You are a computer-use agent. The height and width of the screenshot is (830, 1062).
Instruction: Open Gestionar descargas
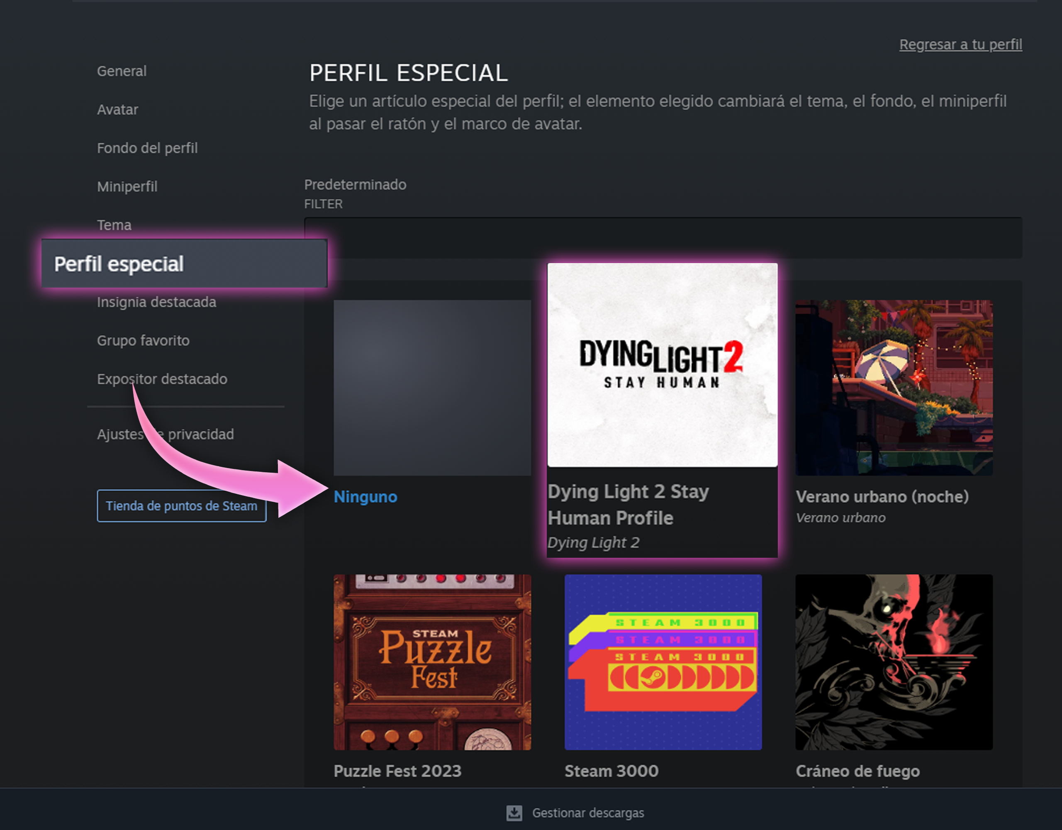[x=588, y=813]
